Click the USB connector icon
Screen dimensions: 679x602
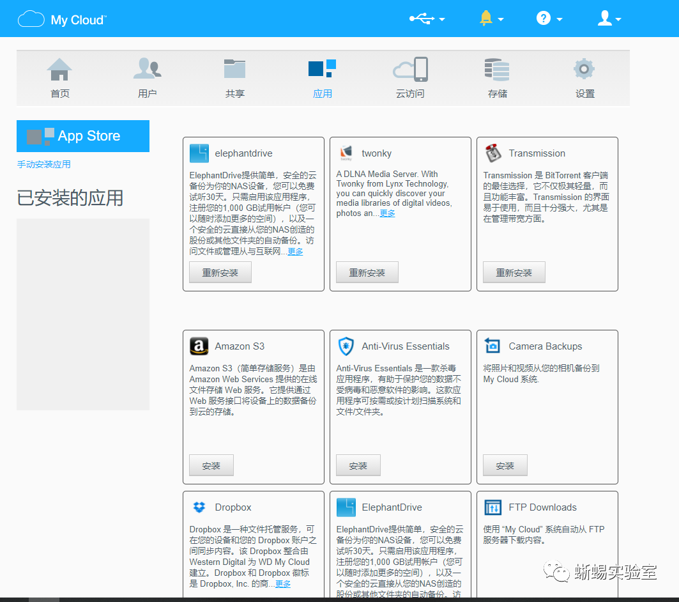coord(422,19)
